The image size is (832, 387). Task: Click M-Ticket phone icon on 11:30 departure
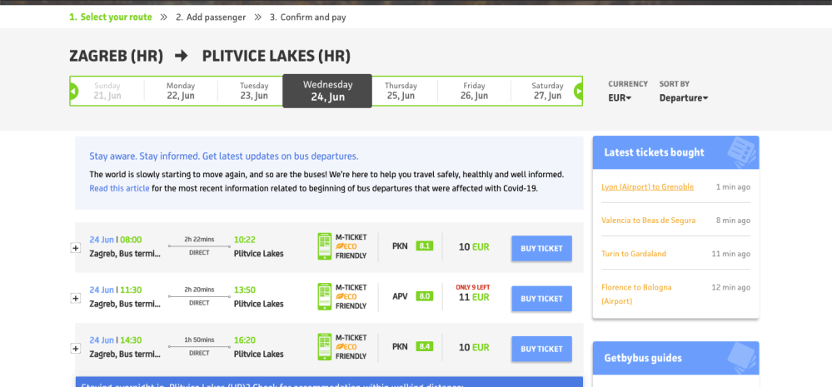tap(325, 297)
